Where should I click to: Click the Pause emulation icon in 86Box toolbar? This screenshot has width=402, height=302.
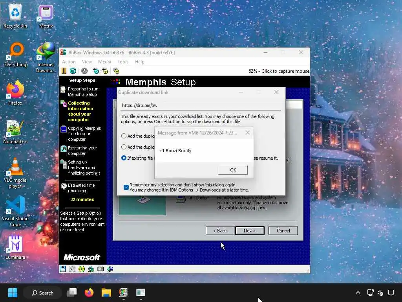tap(64, 71)
